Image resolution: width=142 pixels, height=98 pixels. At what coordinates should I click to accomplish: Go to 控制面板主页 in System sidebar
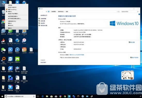44,16
